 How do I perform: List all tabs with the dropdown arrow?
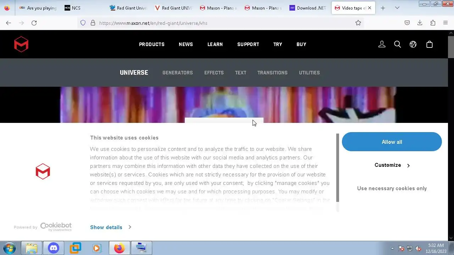(397, 8)
